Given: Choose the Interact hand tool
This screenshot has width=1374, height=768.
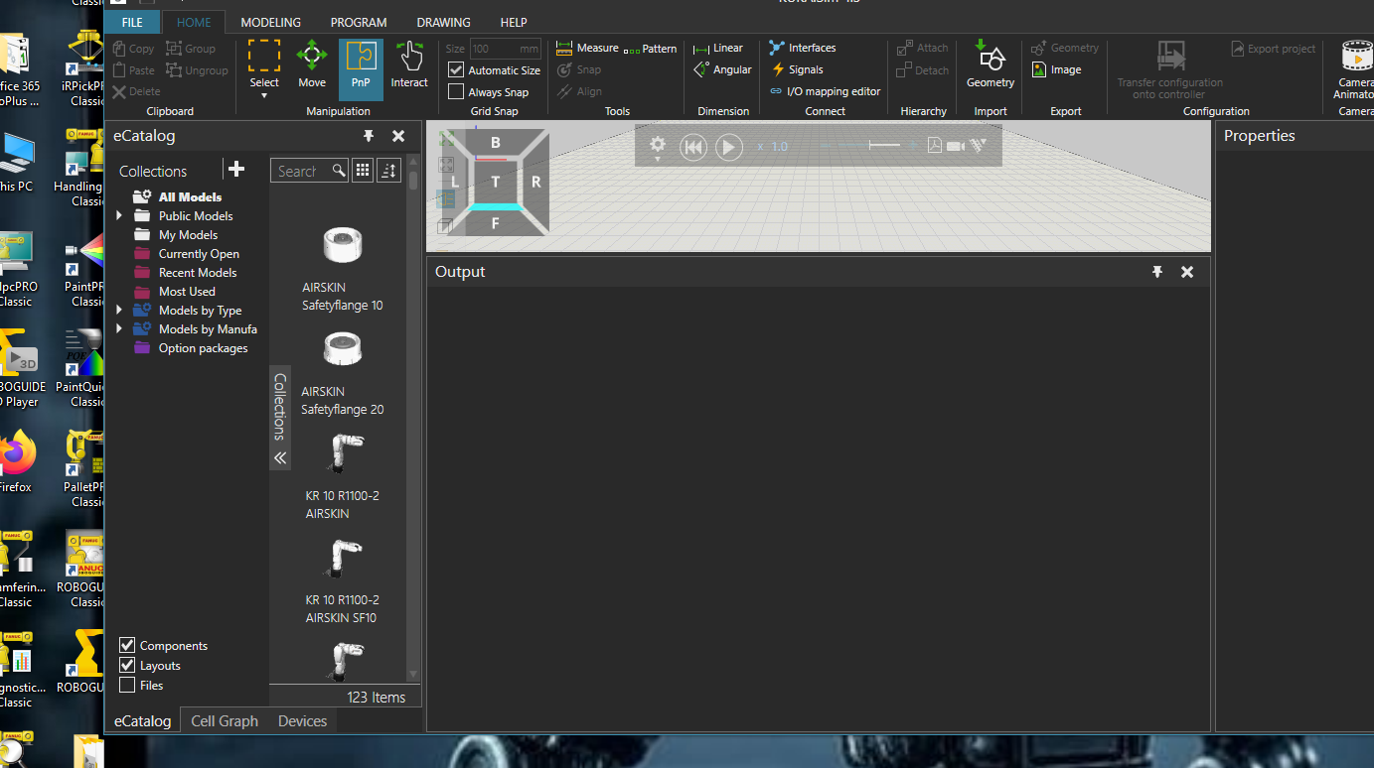Looking at the screenshot, I should pyautogui.click(x=409, y=65).
